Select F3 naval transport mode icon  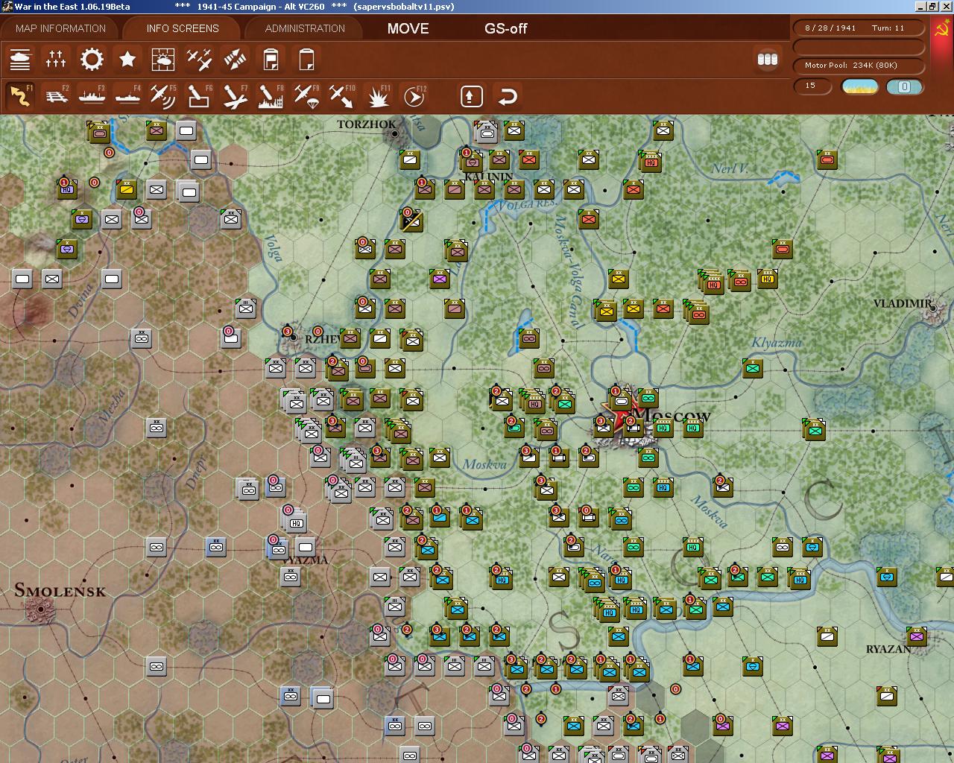(x=92, y=96)
